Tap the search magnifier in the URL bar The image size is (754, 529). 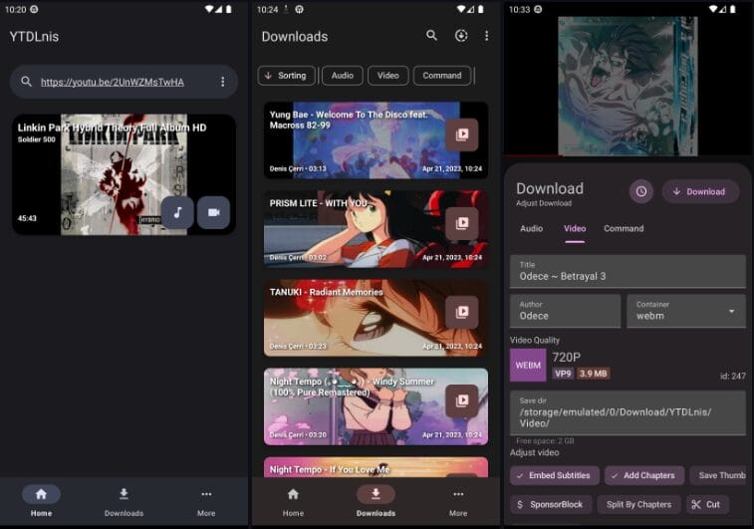pos(27,82)
